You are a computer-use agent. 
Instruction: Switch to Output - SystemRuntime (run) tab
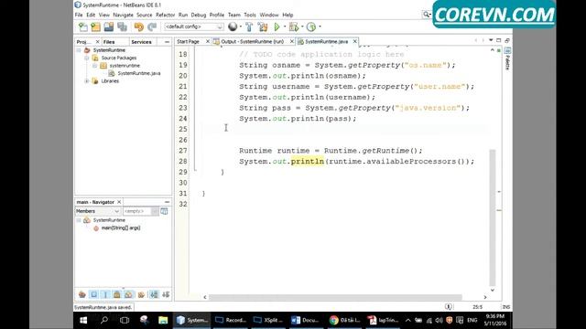pyautogui.click(x=253, y=42)
